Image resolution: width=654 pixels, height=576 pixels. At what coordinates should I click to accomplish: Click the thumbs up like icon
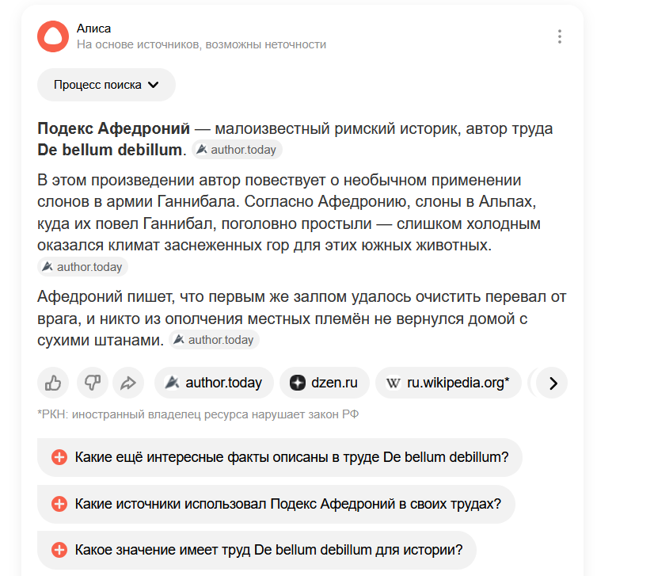(x=53, y=383)
